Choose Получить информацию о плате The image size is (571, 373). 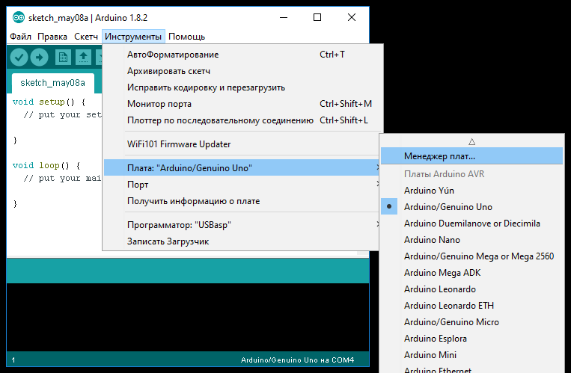242,201
